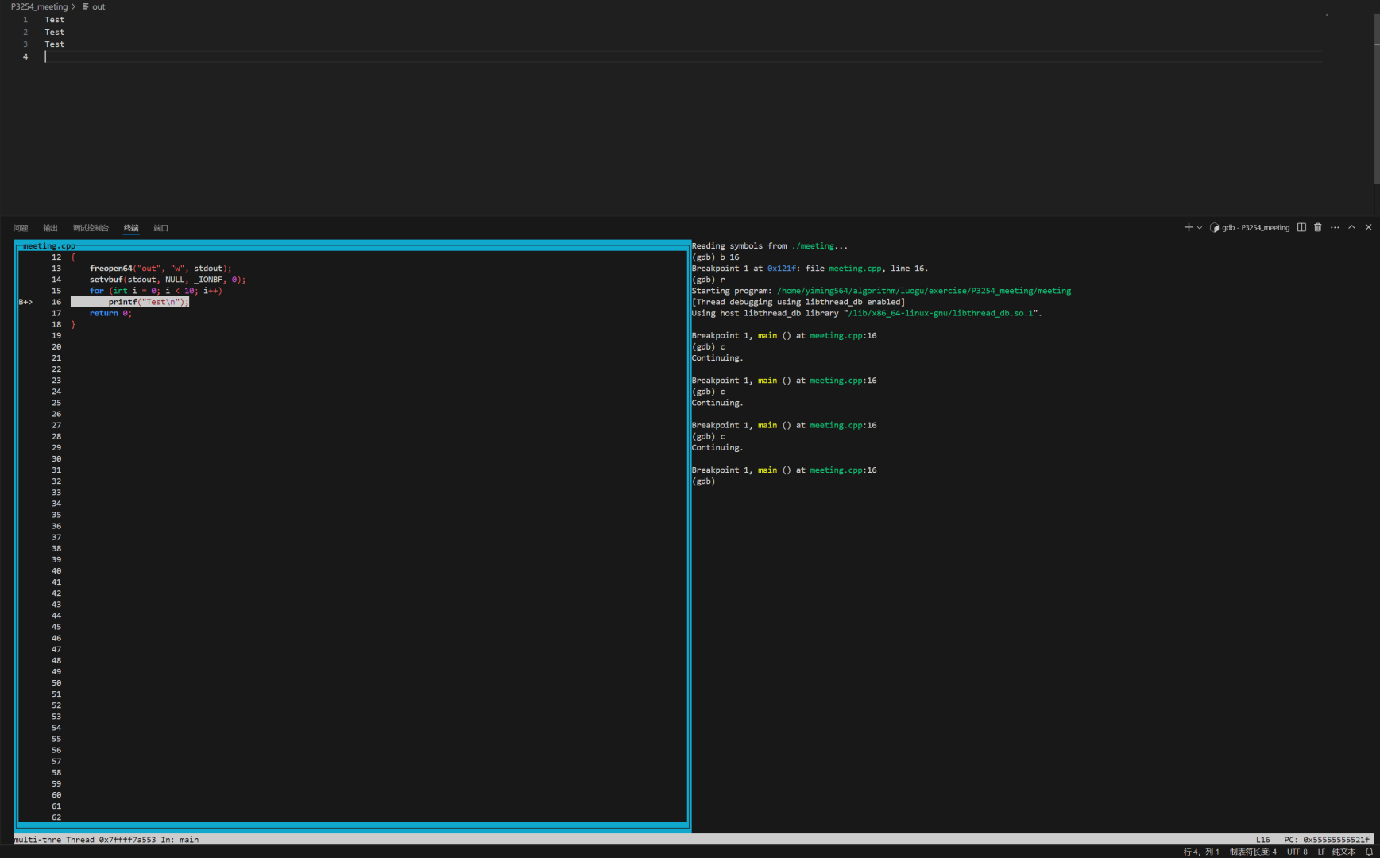Split the terminal with the split icon
This screenshot has width=1380, height=858.
[1301, 227]
